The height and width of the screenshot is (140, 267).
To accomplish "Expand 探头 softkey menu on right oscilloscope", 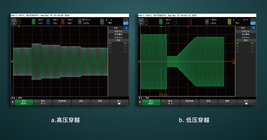I will (x=246, y=102).
